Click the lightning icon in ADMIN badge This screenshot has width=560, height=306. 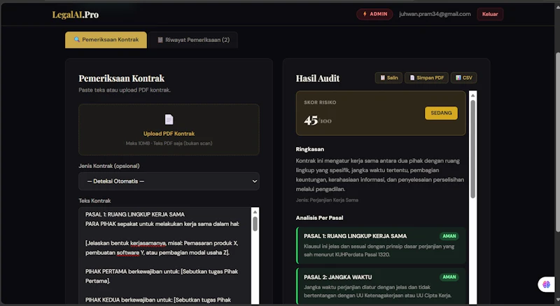[x=365, y=14]
